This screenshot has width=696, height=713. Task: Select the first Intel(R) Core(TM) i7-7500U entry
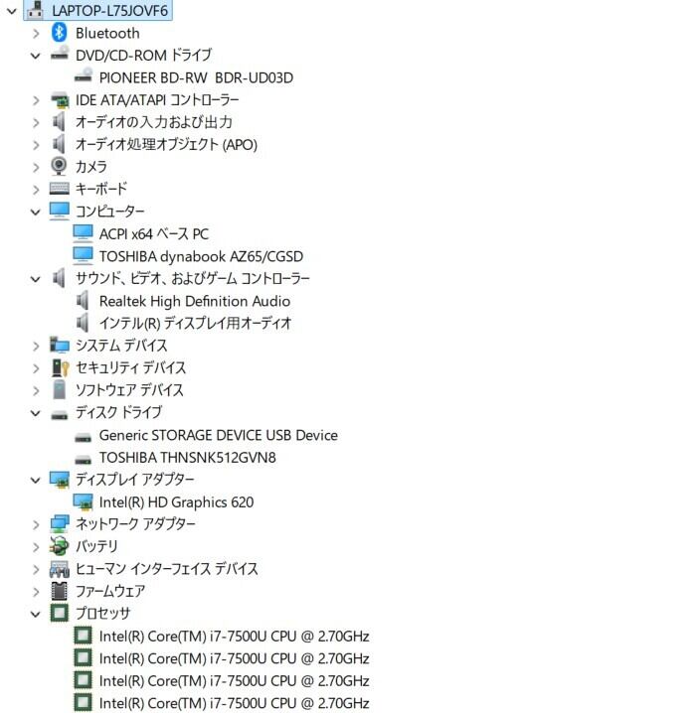pyautogui.click(x=234, y=637)
